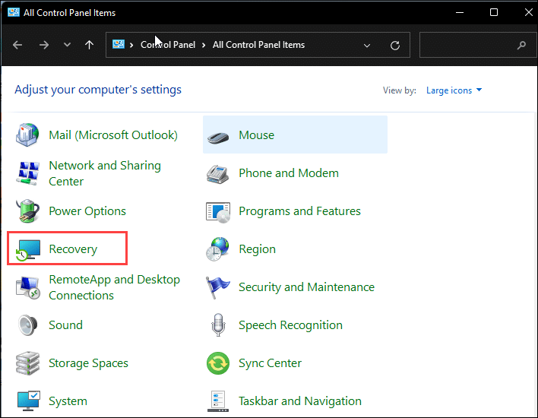Open Network and Sharing Center link
This screenshot has height=418, width=538.
click(x=105, y=173)
